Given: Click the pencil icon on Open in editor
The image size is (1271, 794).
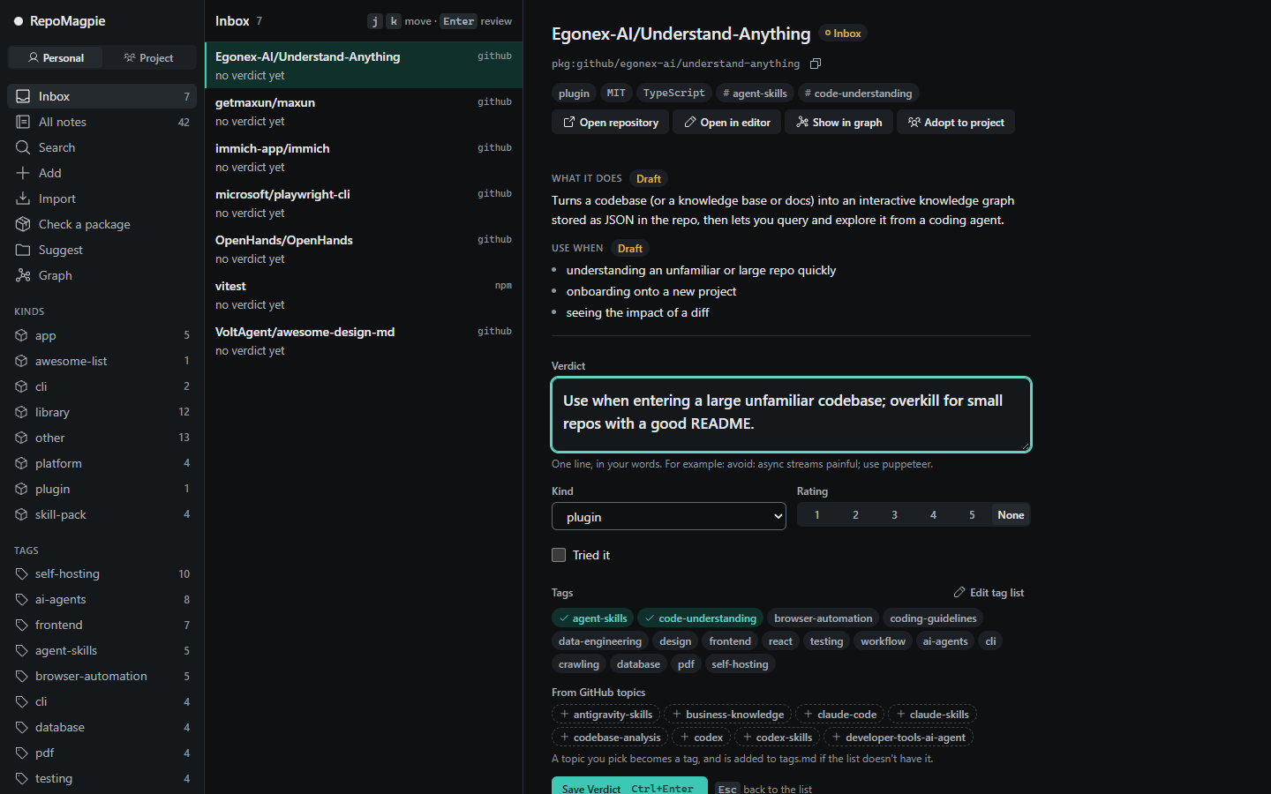Looking at the screenshot, I should [x=689, y=123].
